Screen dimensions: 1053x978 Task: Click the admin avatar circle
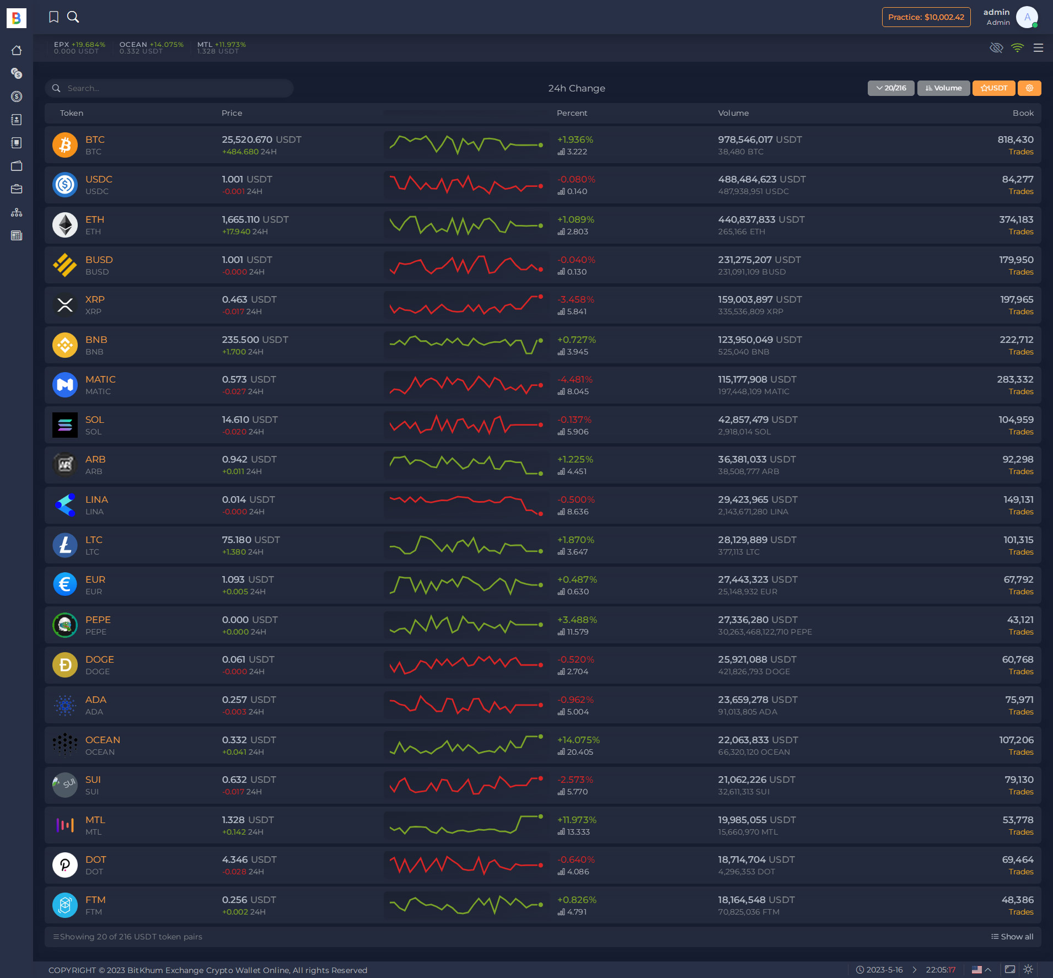click(x=1027, y=17)
